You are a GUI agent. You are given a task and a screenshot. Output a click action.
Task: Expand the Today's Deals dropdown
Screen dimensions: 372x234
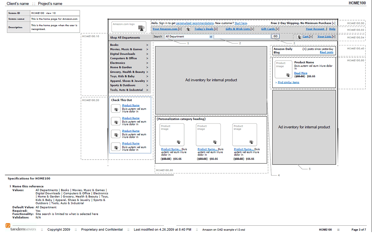[206, 29]
